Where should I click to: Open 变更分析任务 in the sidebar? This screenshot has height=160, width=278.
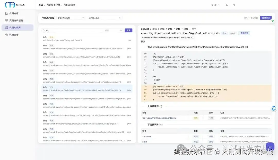pyautogui.click(x=18, y=21)
